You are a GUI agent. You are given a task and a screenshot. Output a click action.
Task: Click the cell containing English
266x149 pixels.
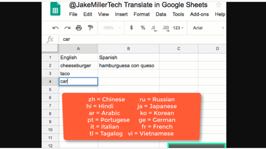click(78, 58)
